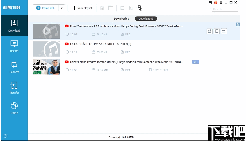The height and width of the screenshot is (141, 246).
Task: Open the hamburger menu in title bar
Action: (x=221, y=3)
